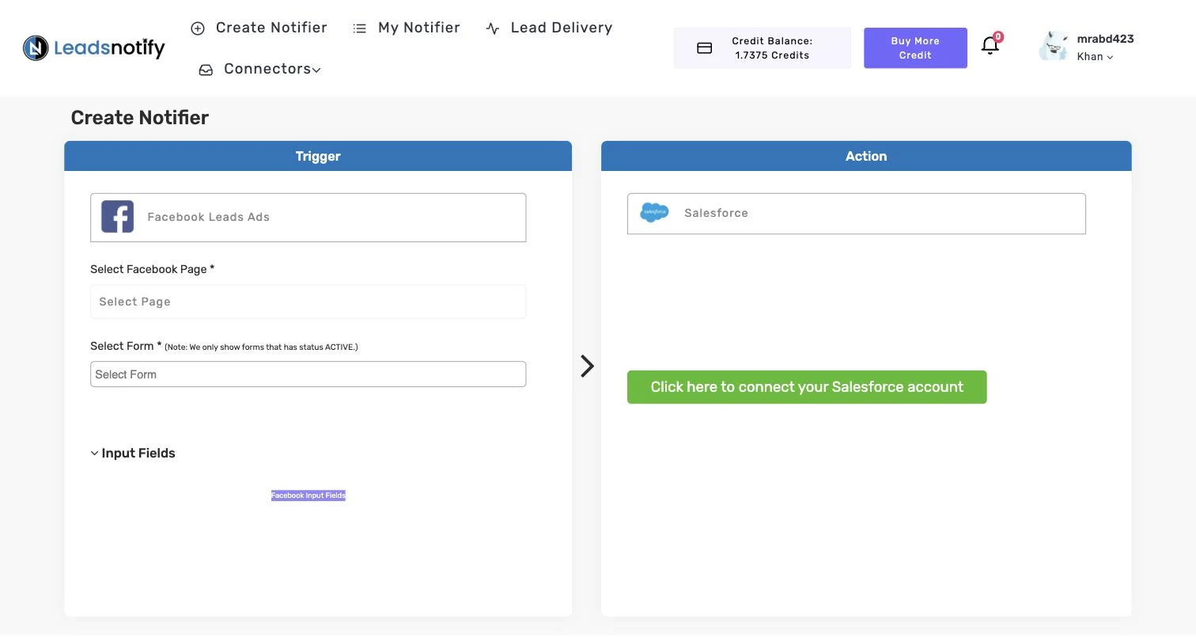Open the Khan user account dropdown
1196x638 pixels.
1095,56
